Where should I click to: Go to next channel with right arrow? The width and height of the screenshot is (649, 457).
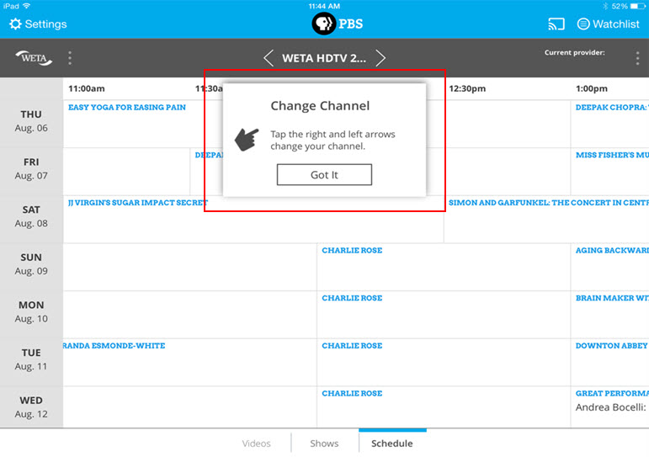click(380, 58)
